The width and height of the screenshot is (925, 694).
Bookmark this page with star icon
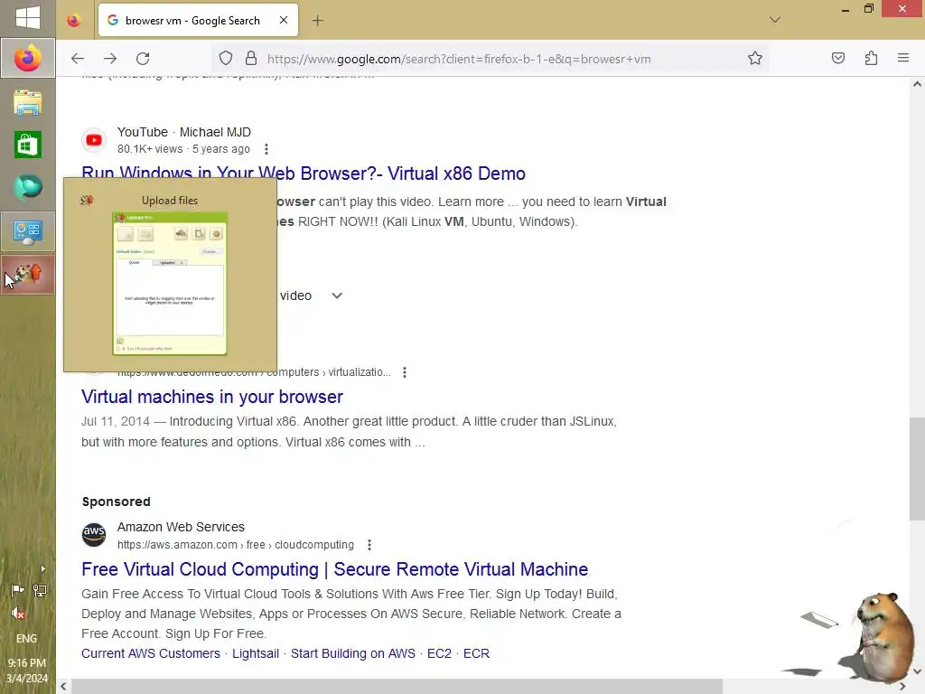point(755,59)
